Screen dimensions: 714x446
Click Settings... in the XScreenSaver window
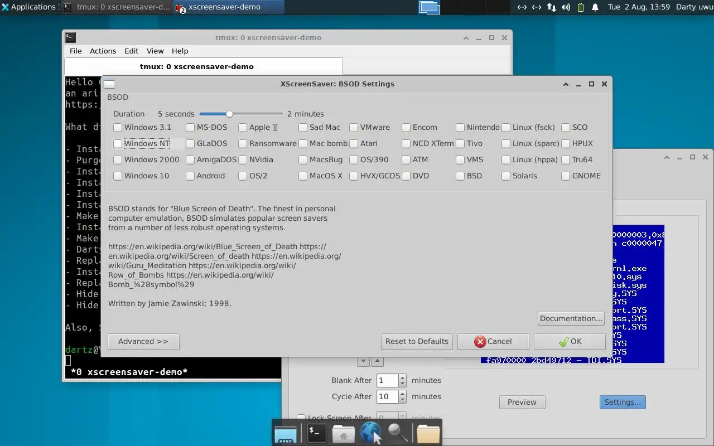[x=623, y=402]
